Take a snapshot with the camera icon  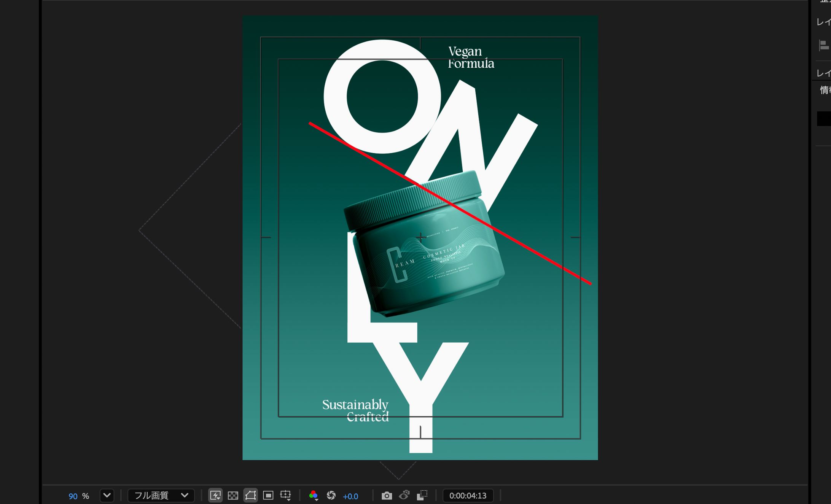click(x=387, y=496)
